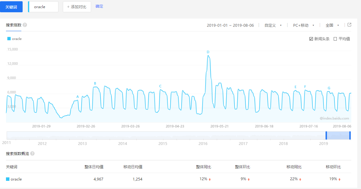Click news marker D at chart peak
361x189 pixels.
[x=208, y=52]
